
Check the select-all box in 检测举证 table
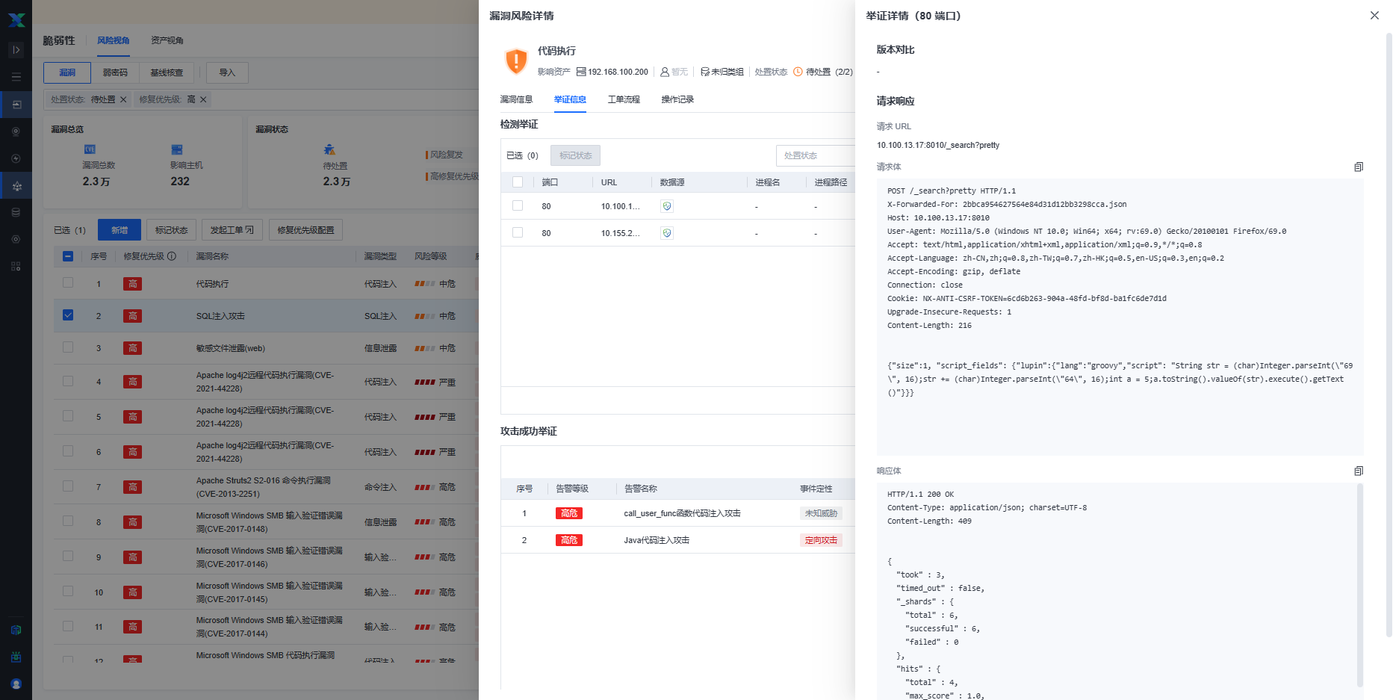(x=518, y=182)
